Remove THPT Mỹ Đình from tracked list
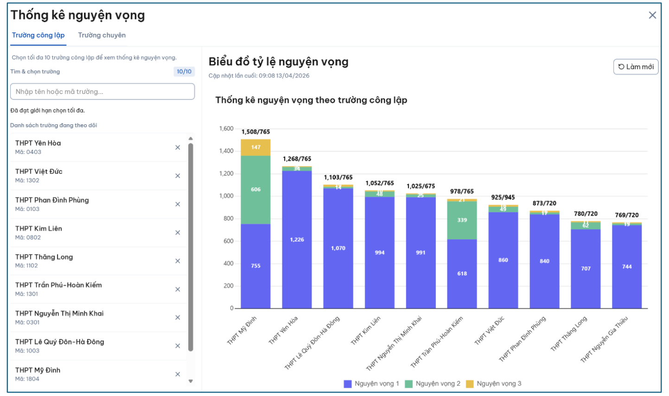The height and width of the screenshot is (396, 669). 178,374
